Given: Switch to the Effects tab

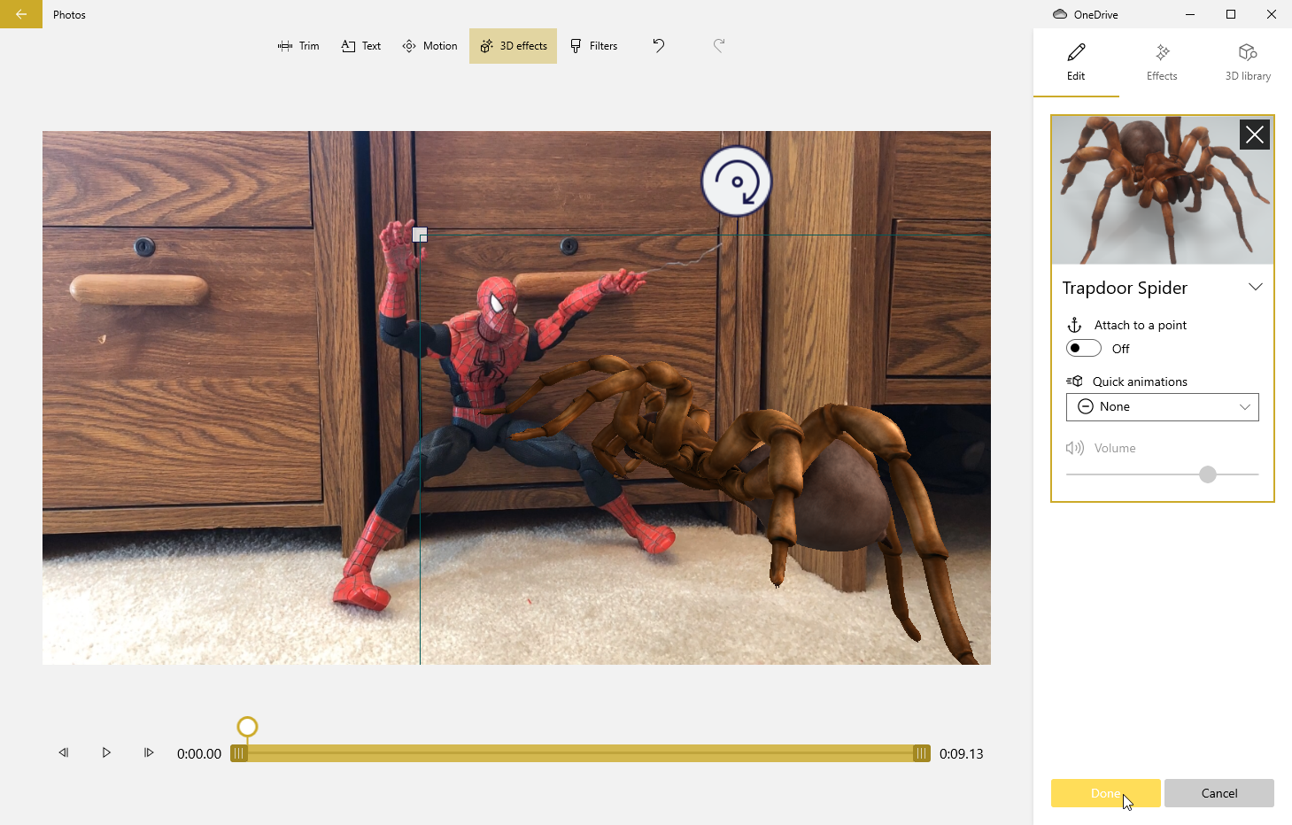Looking at the screenshot, I should 1162,62.
